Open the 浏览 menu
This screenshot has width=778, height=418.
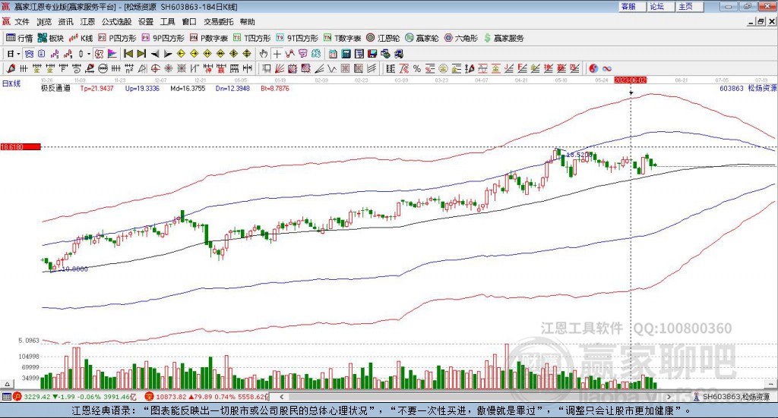43,22
